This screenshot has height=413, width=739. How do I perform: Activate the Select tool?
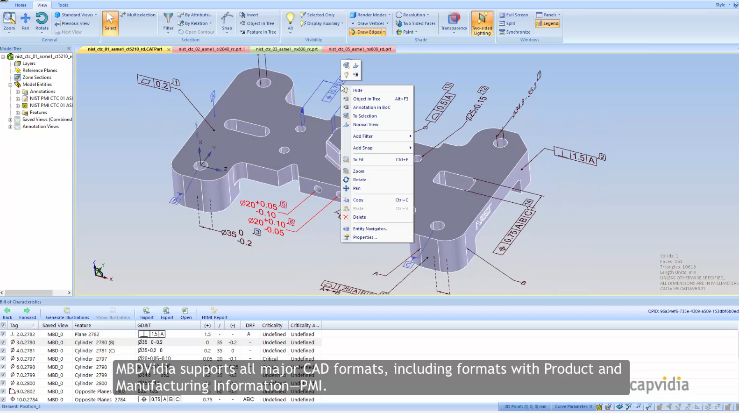(x=110, y=22)
